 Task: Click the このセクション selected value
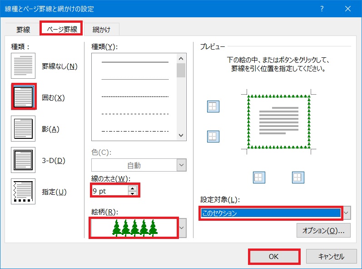[271, 213]
